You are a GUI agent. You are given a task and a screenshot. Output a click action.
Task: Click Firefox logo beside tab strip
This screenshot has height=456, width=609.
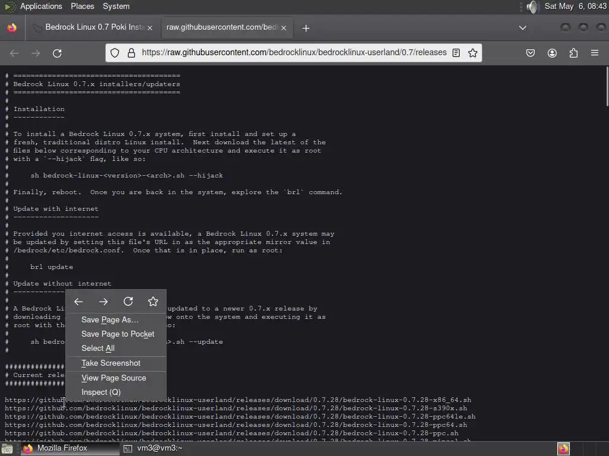tap(12, 27)
